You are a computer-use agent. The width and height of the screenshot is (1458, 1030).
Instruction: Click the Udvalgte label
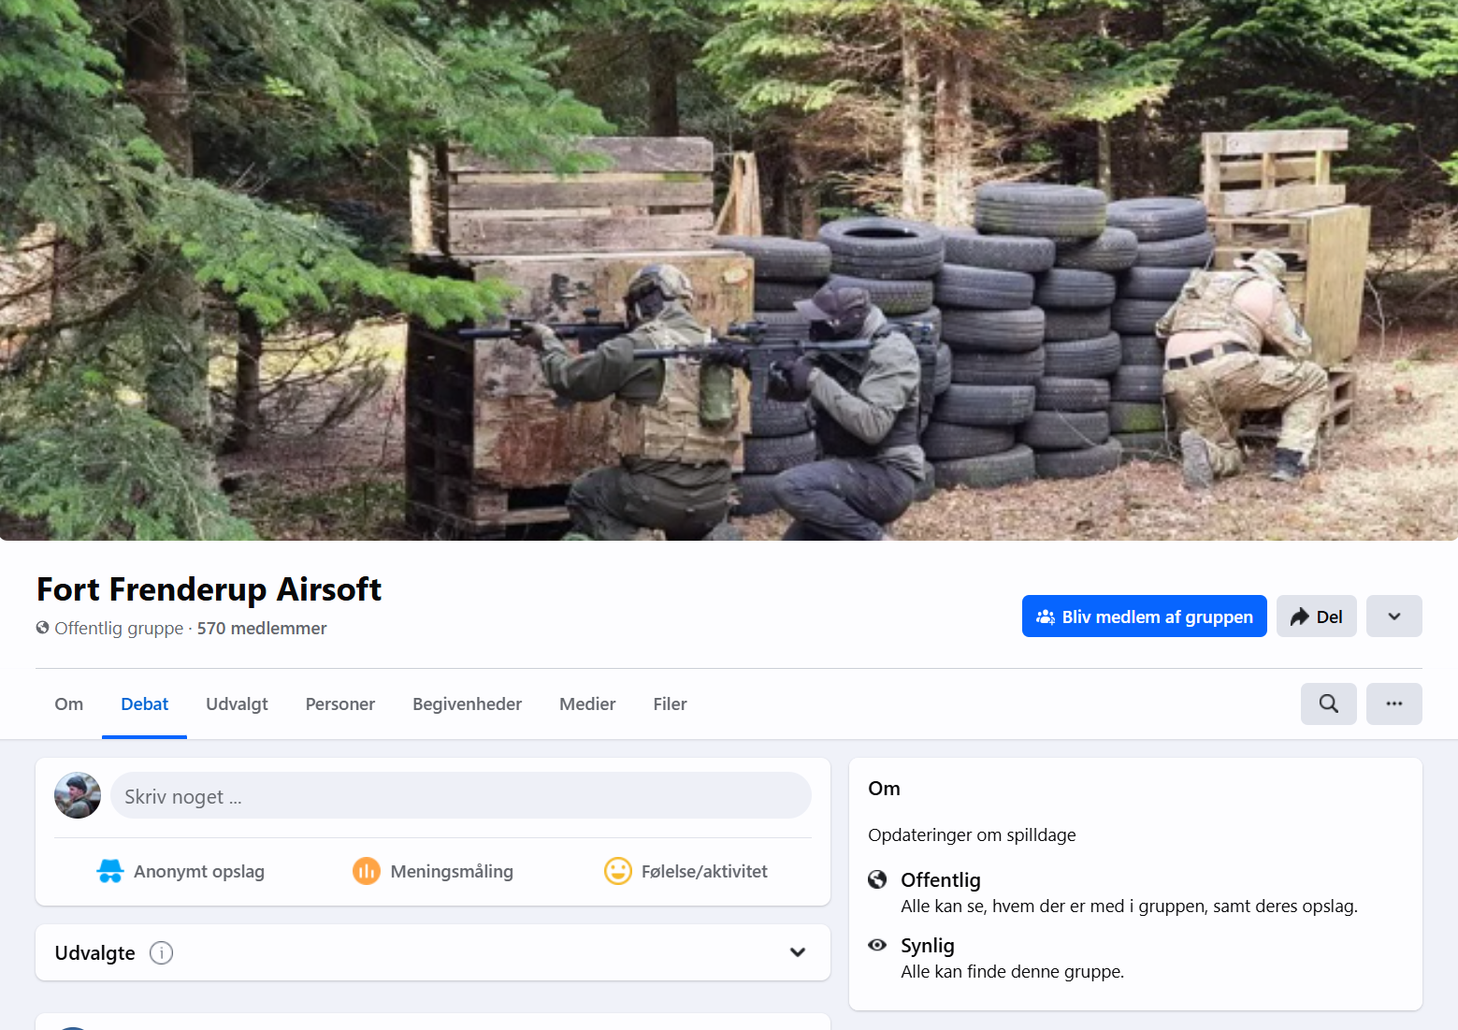pyautogui.click(x=95, y=952)
